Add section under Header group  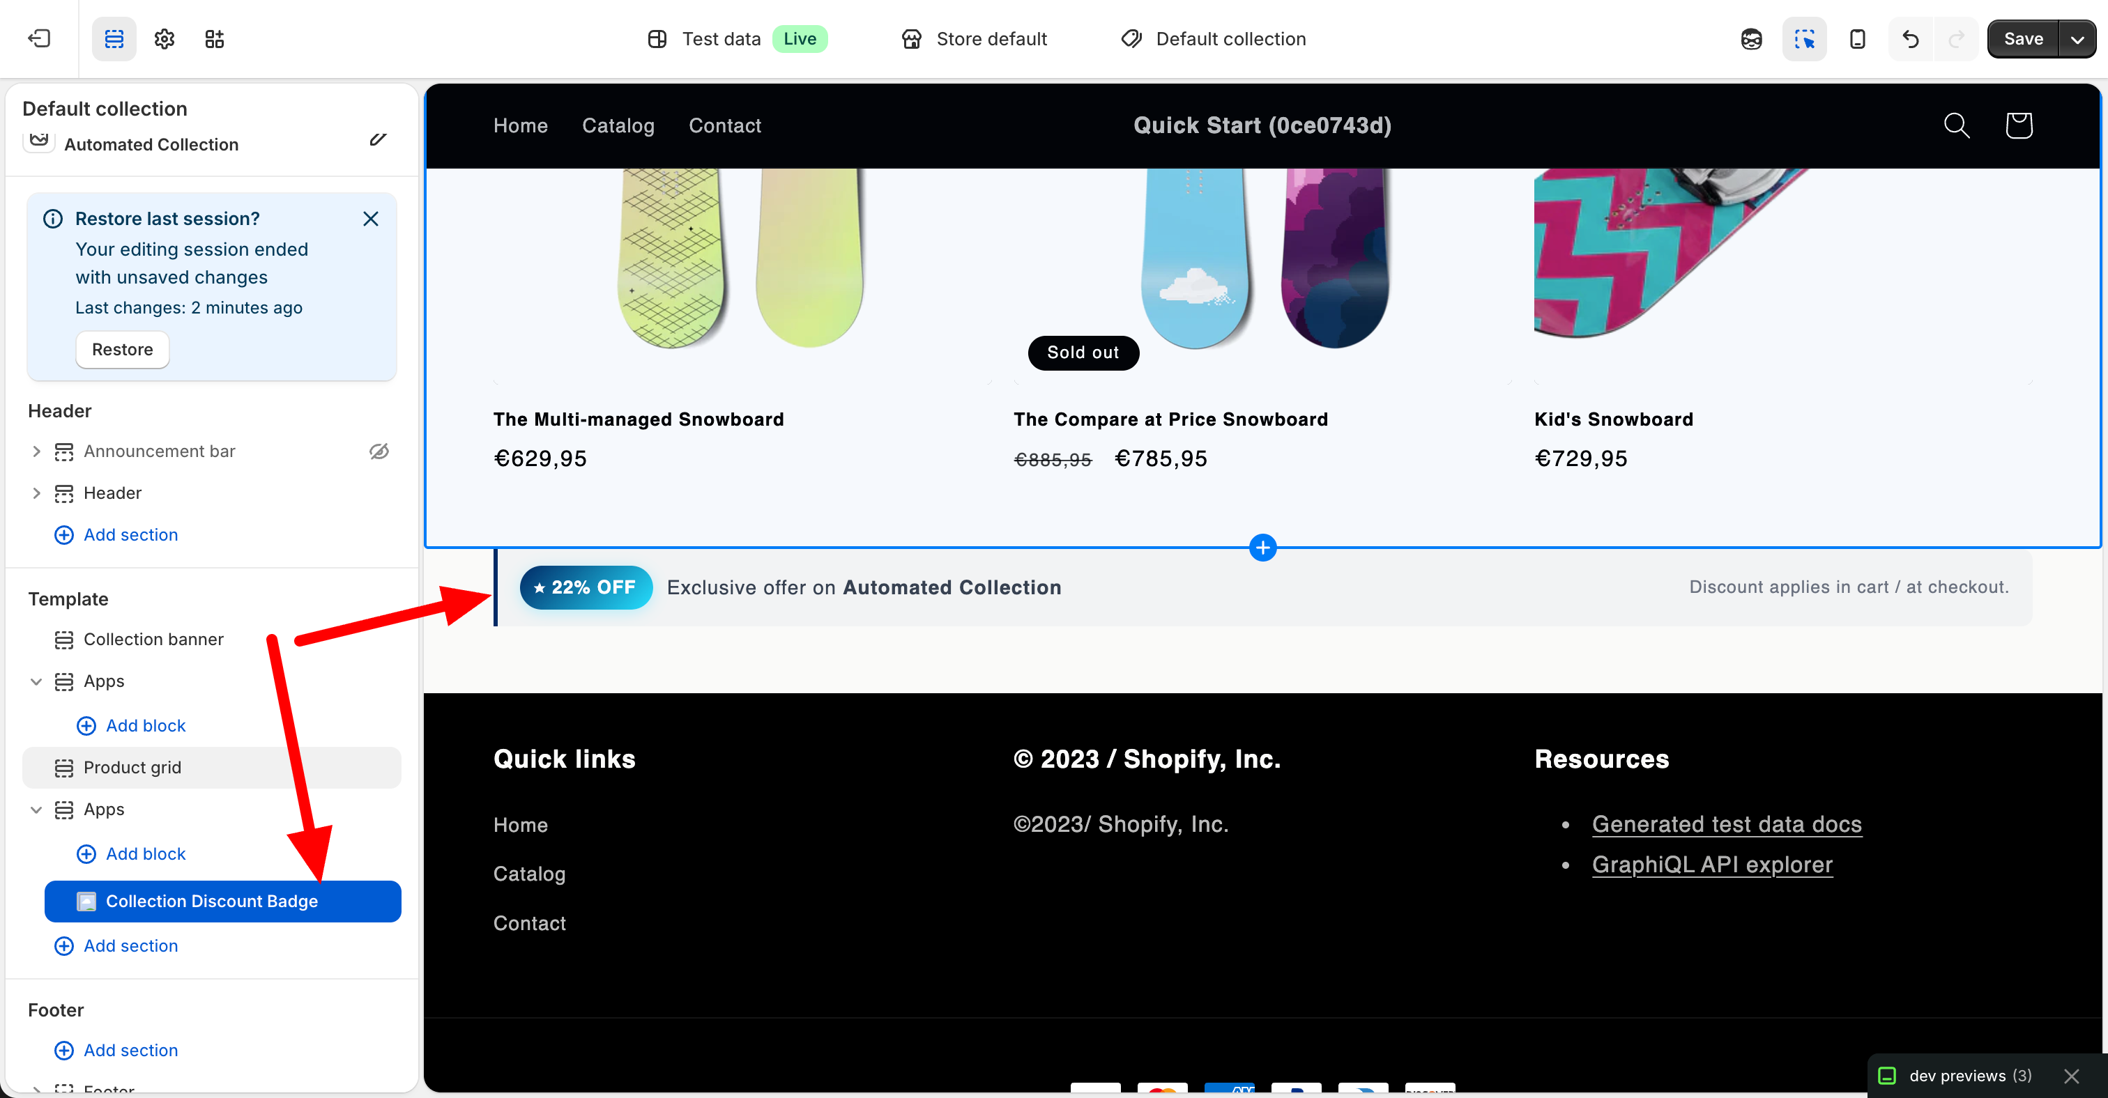[116, 534]
